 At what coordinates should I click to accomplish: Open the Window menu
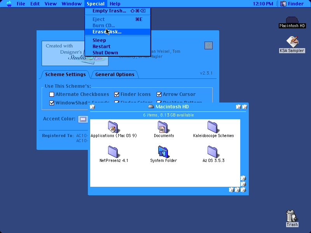click(x=72, y=4)
